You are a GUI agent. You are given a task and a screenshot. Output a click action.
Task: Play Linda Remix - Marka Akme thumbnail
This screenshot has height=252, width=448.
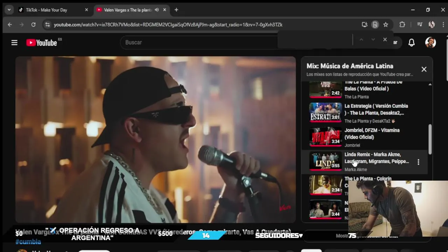325,161
